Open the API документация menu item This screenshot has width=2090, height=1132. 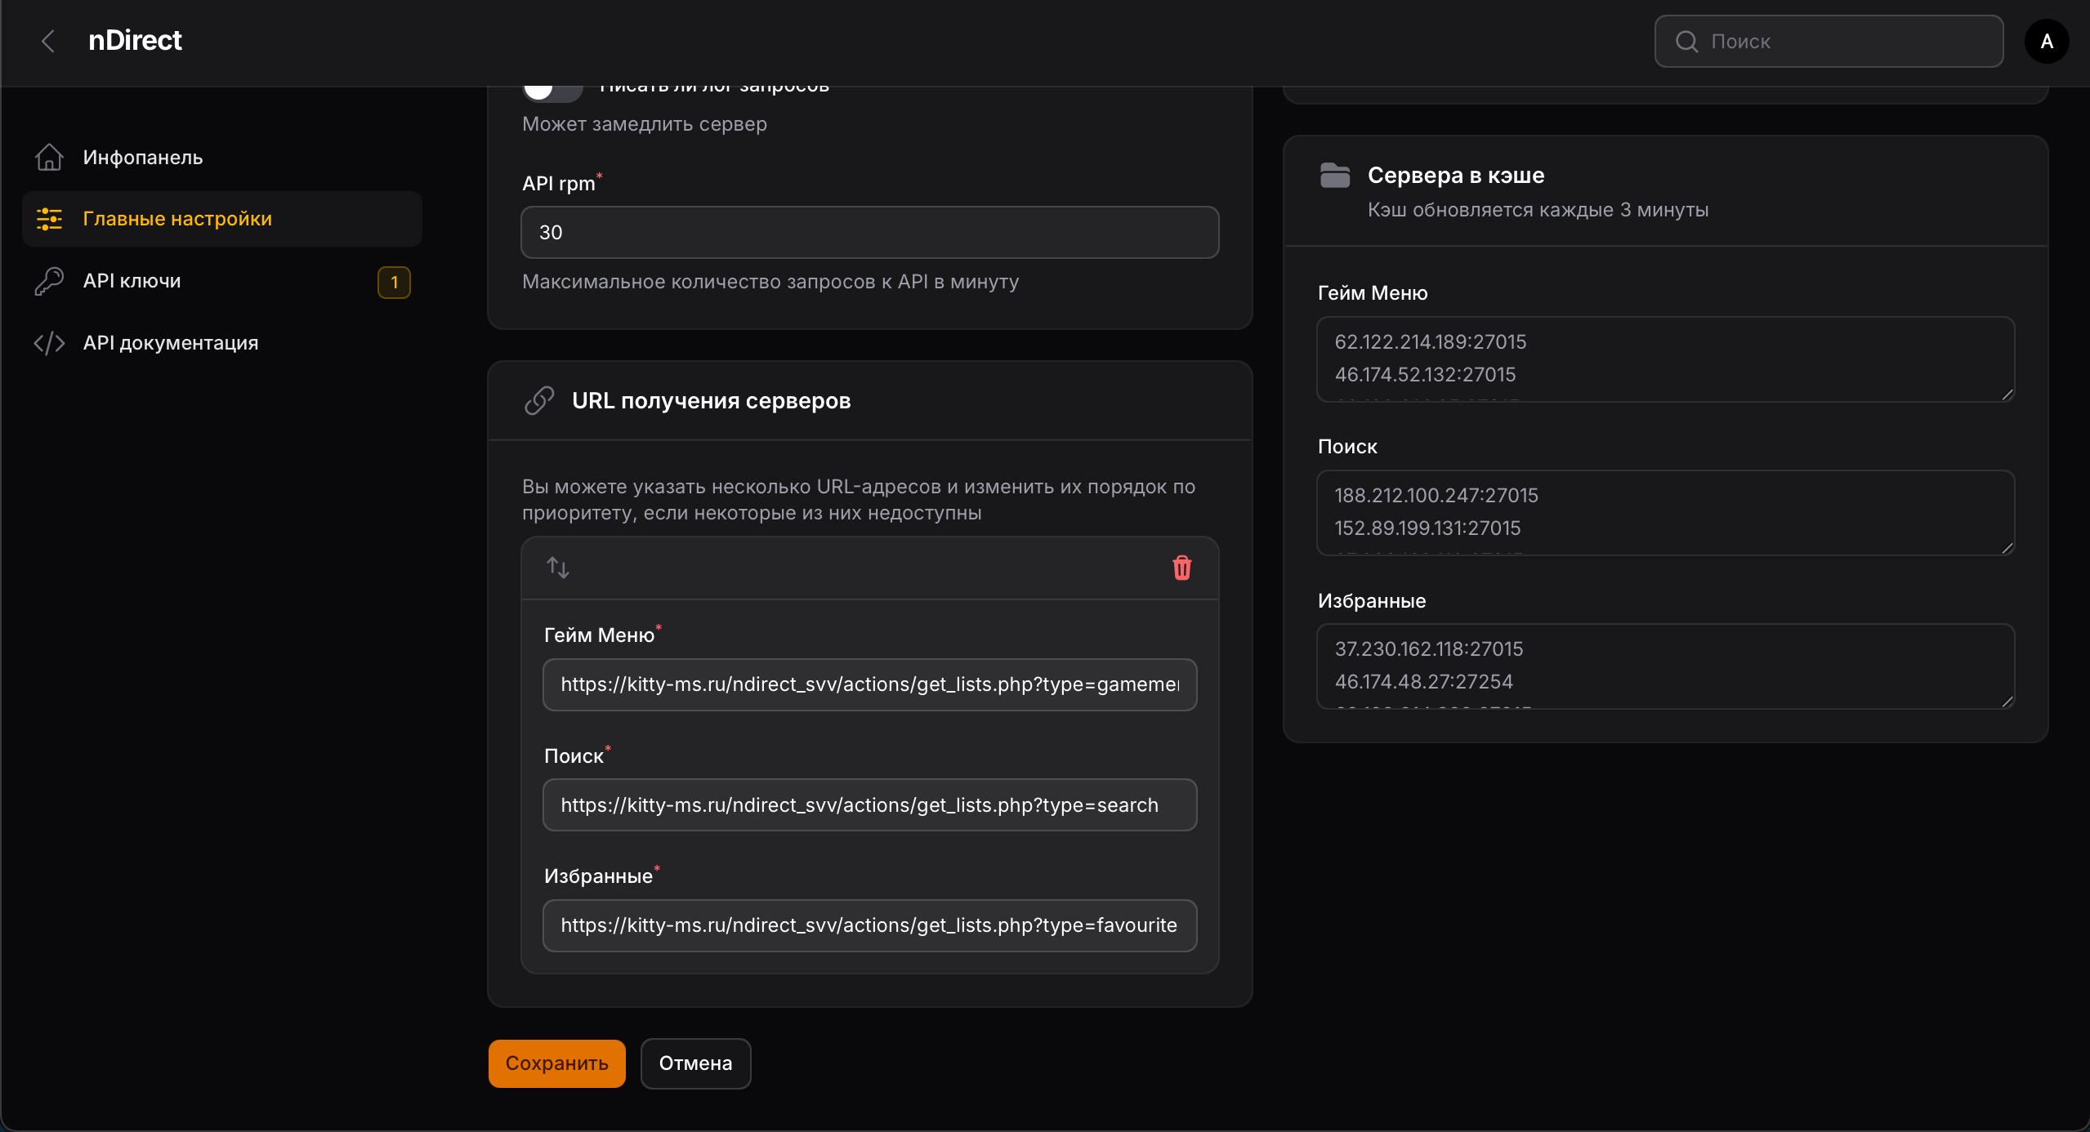pyautogui.click(x=171, y=343)
